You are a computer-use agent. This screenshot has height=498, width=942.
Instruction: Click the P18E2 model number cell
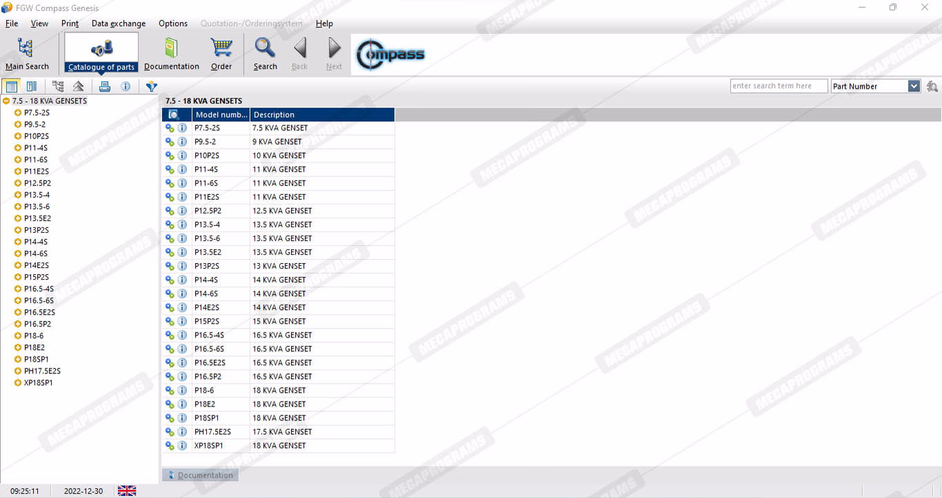pyautogui.click(x=221, y=404)
